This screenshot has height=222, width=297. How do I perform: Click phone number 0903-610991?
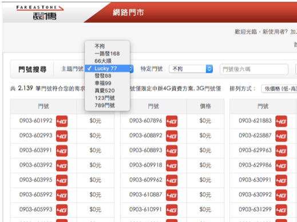tap(146, 209)
